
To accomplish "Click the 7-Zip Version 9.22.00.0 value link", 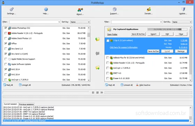I will coord(183,47).
